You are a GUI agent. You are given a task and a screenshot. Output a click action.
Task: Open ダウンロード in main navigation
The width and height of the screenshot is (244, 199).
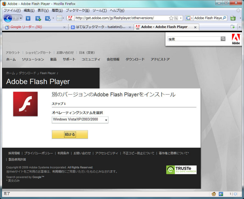pyautogui.click(x=135, y=59)
